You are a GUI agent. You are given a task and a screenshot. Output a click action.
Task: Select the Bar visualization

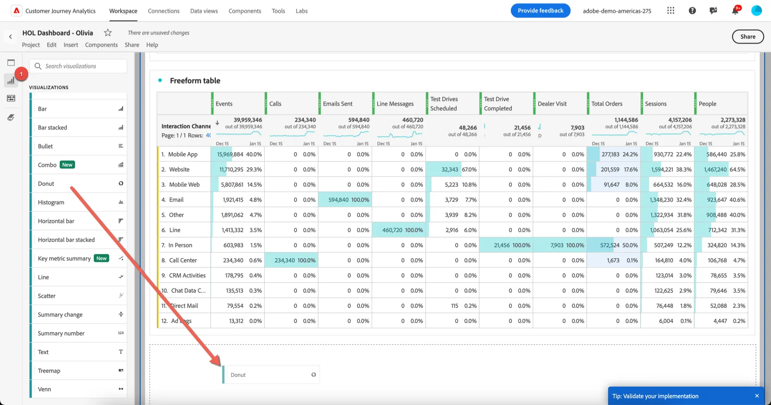79,109
